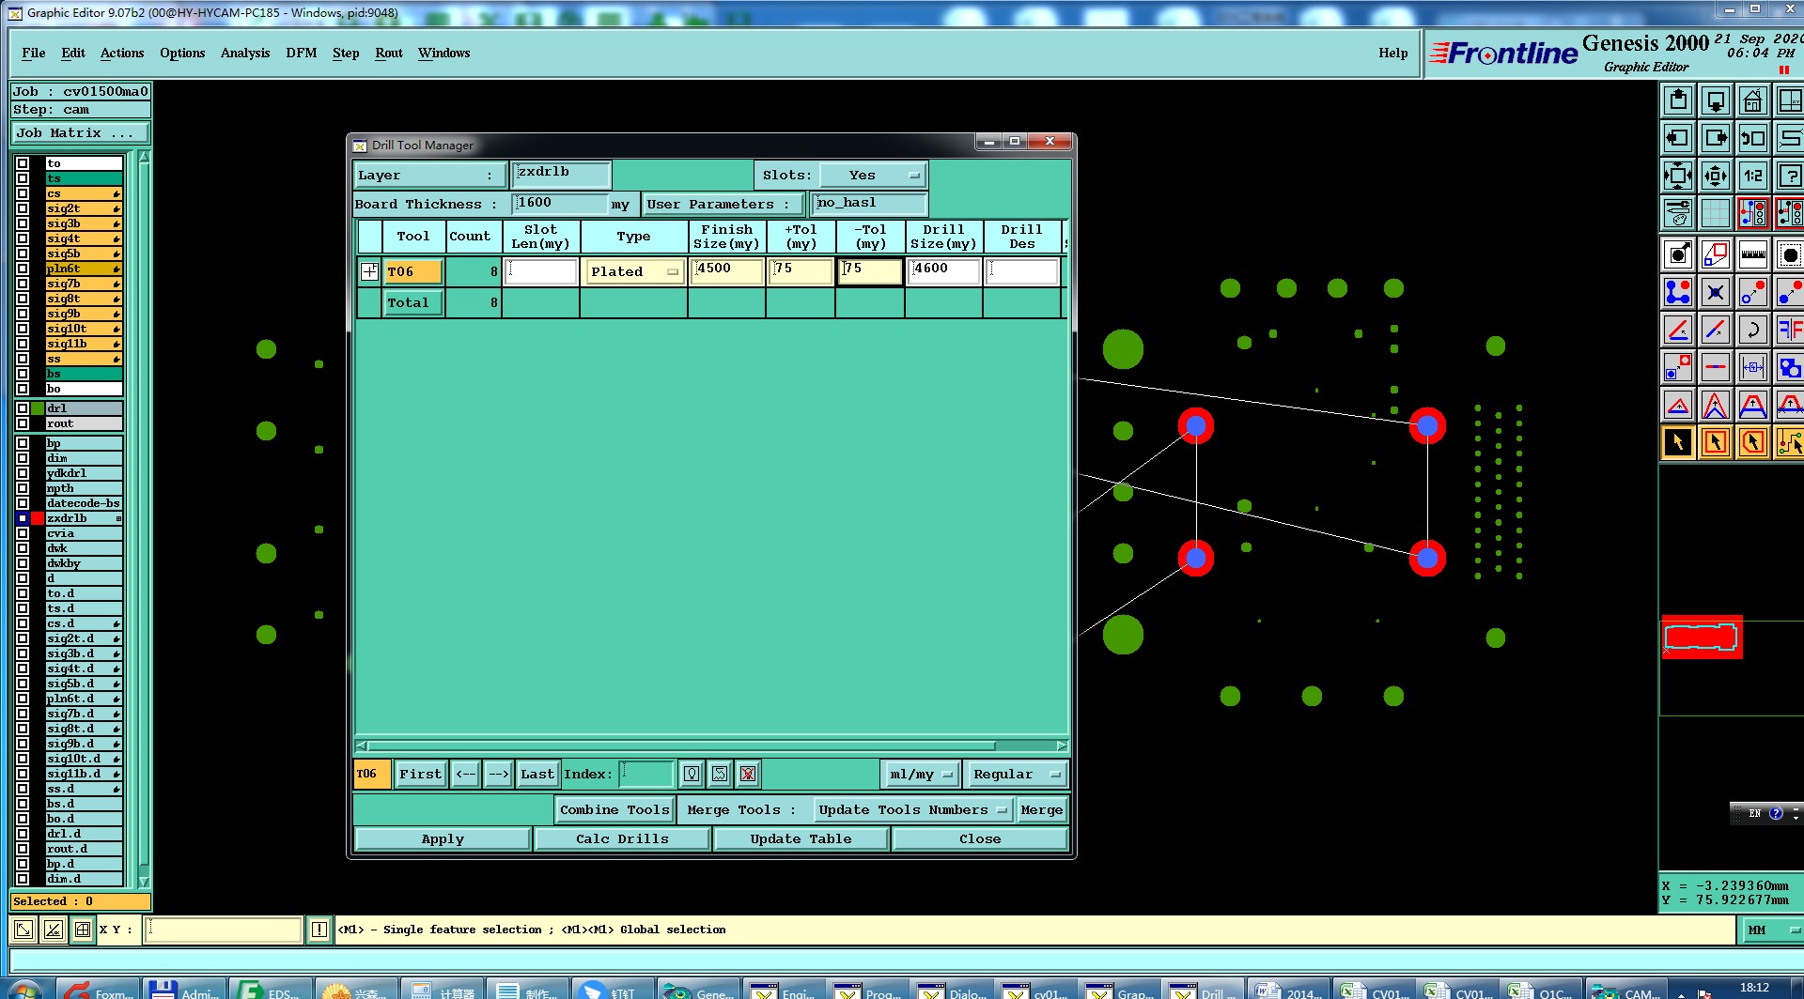
Task: Open the Regular mode dropdown
Action: click(x=1016, y=774)
